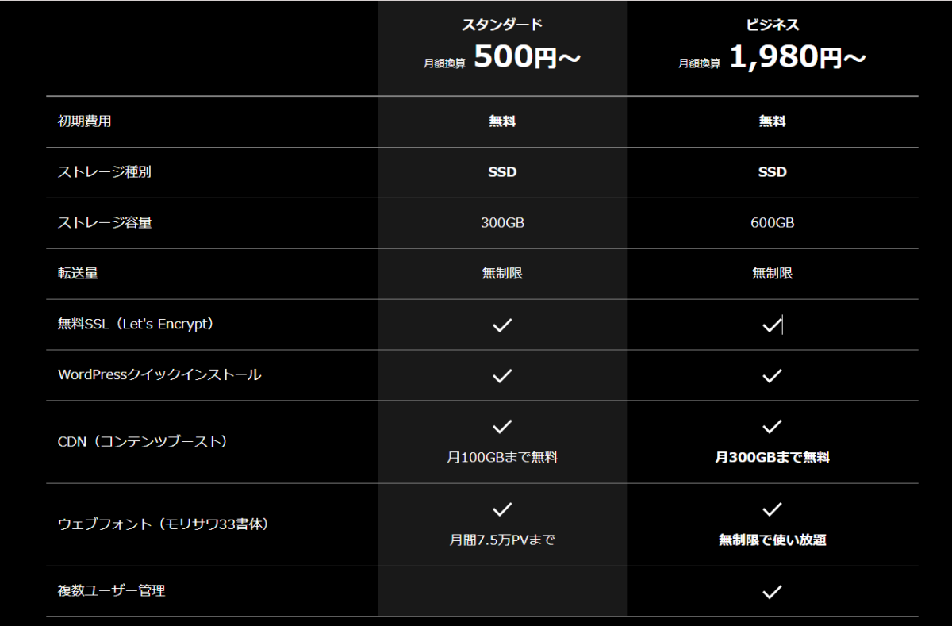The width and height of the screenshot is (952, 626).
Task: Click the 初期費用 row label
Action: click(90, 121)
